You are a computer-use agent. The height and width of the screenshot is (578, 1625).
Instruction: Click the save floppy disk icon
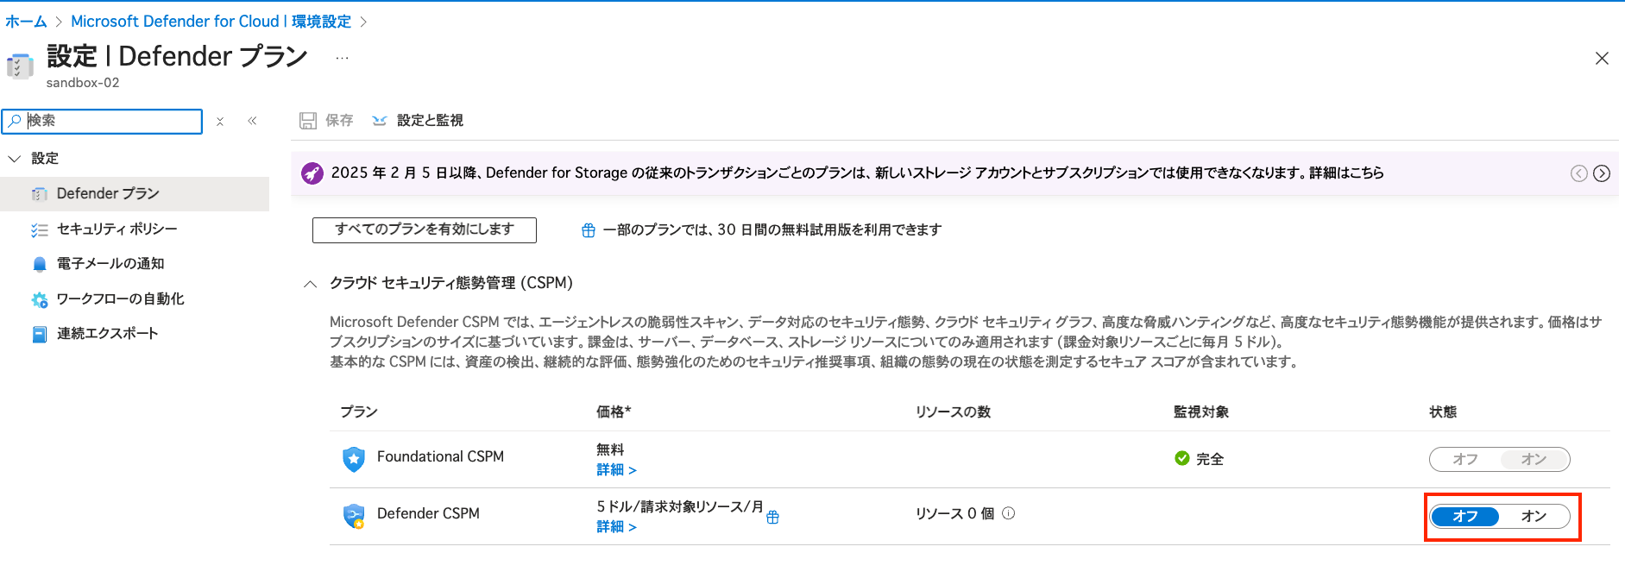[x=308, y=121]
